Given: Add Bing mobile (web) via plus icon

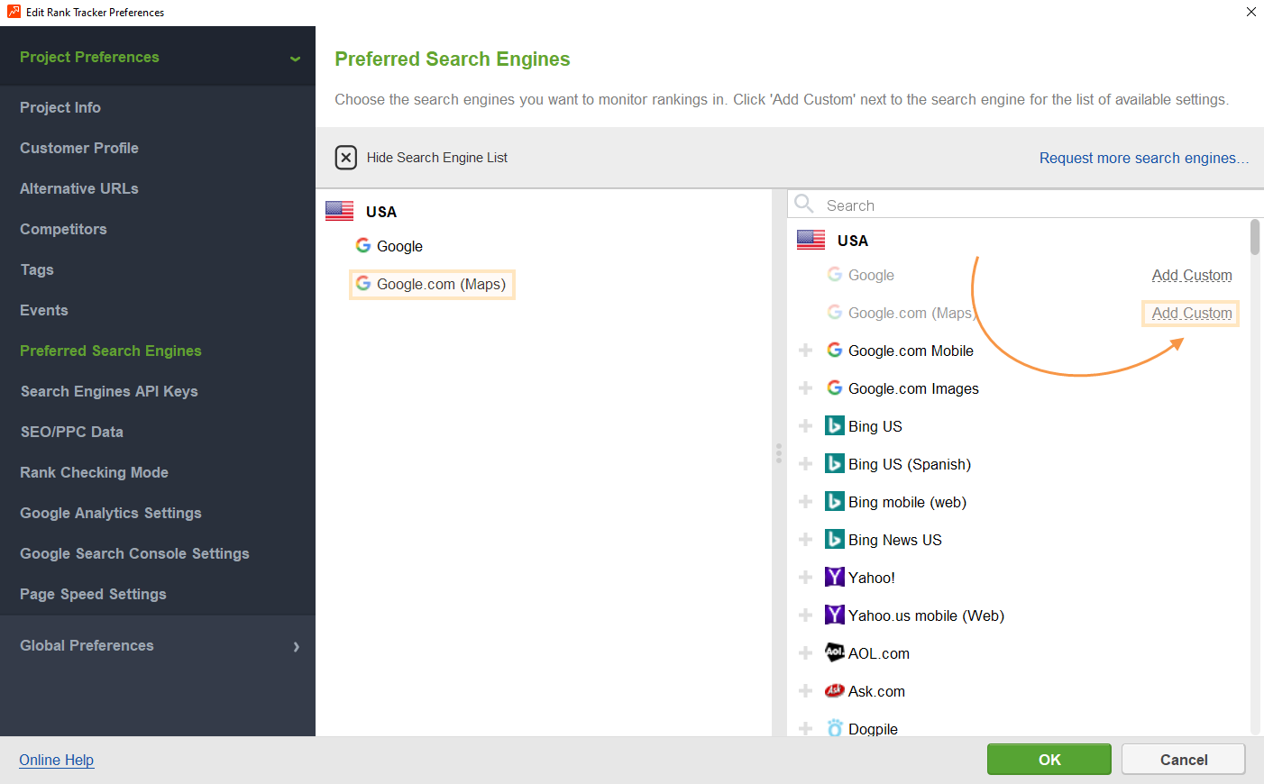Looking at the screenshot, I should pos(806,502).
